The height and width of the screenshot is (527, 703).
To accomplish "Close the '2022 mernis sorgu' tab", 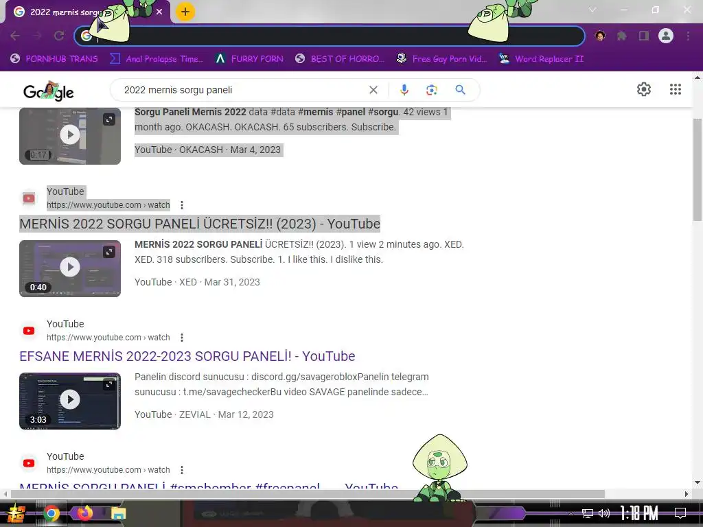I will coord(159,12).
